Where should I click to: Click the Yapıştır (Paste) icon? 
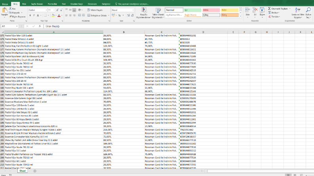coord(4,11)
